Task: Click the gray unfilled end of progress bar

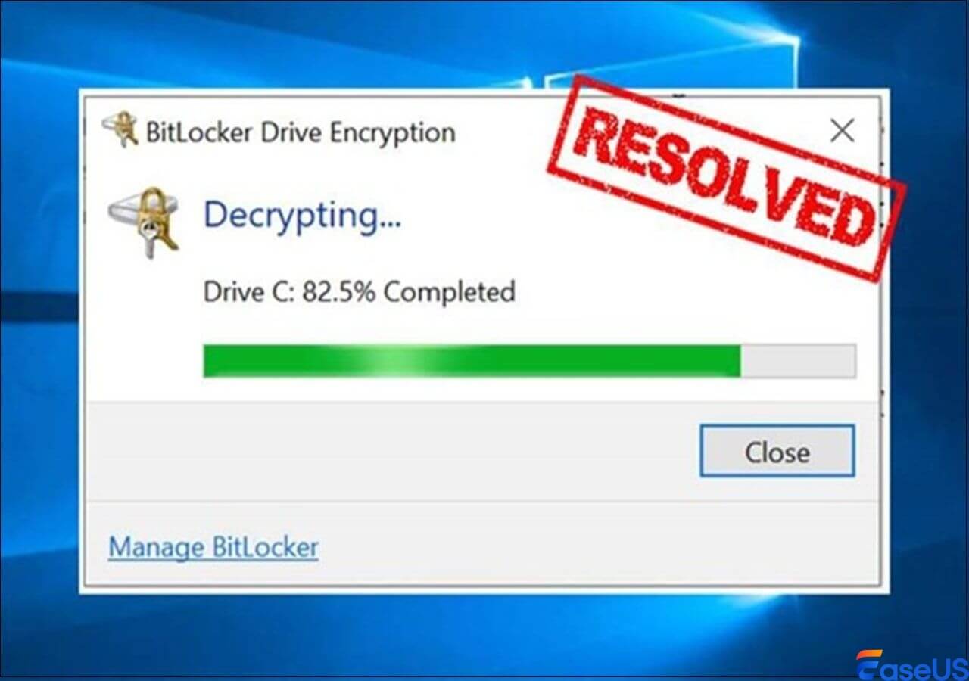Action: 798,360
